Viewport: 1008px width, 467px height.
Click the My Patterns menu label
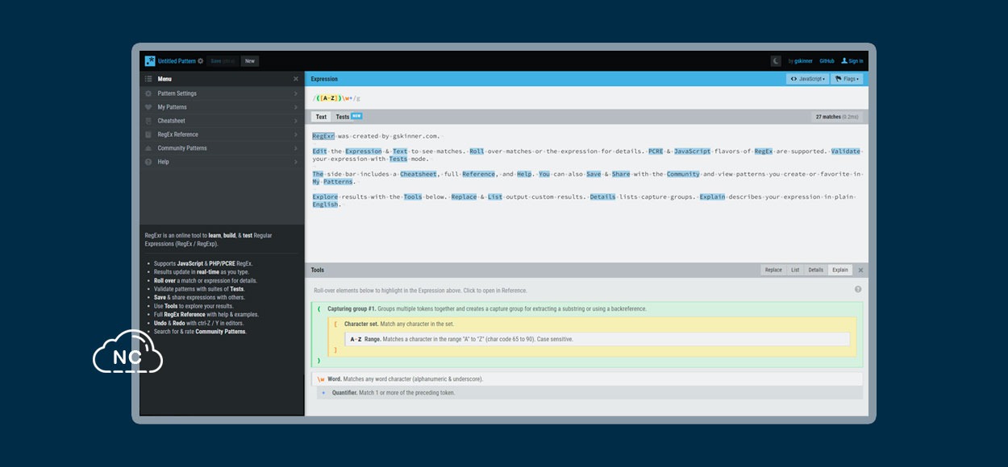(x=172, y=107)
